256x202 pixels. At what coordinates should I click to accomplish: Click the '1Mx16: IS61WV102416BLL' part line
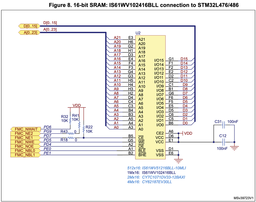(151, 173)
